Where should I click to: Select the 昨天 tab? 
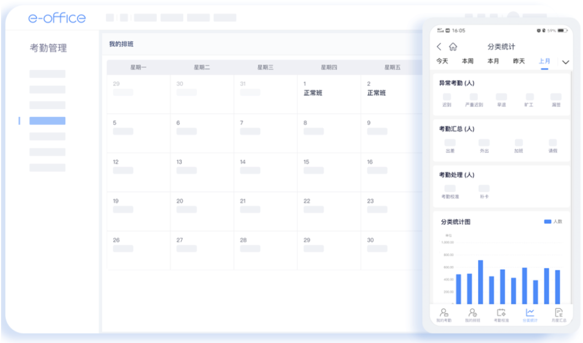click(x=519, y=61)
